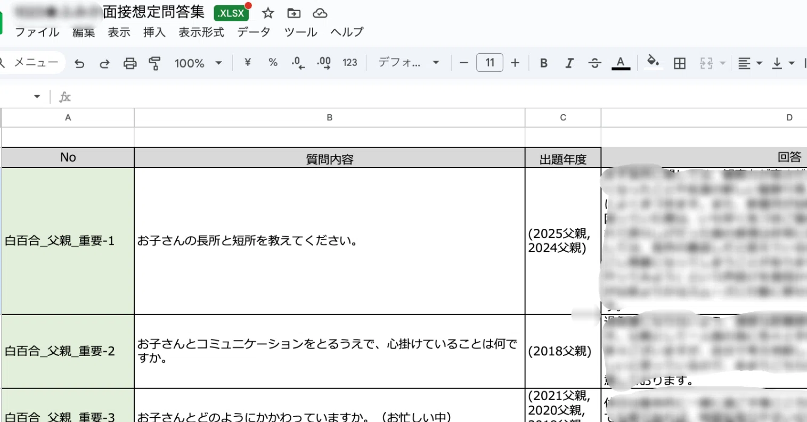807x422 pixels.
Task: Search menus in メニュー box
Action: click(x=32, y=63)
